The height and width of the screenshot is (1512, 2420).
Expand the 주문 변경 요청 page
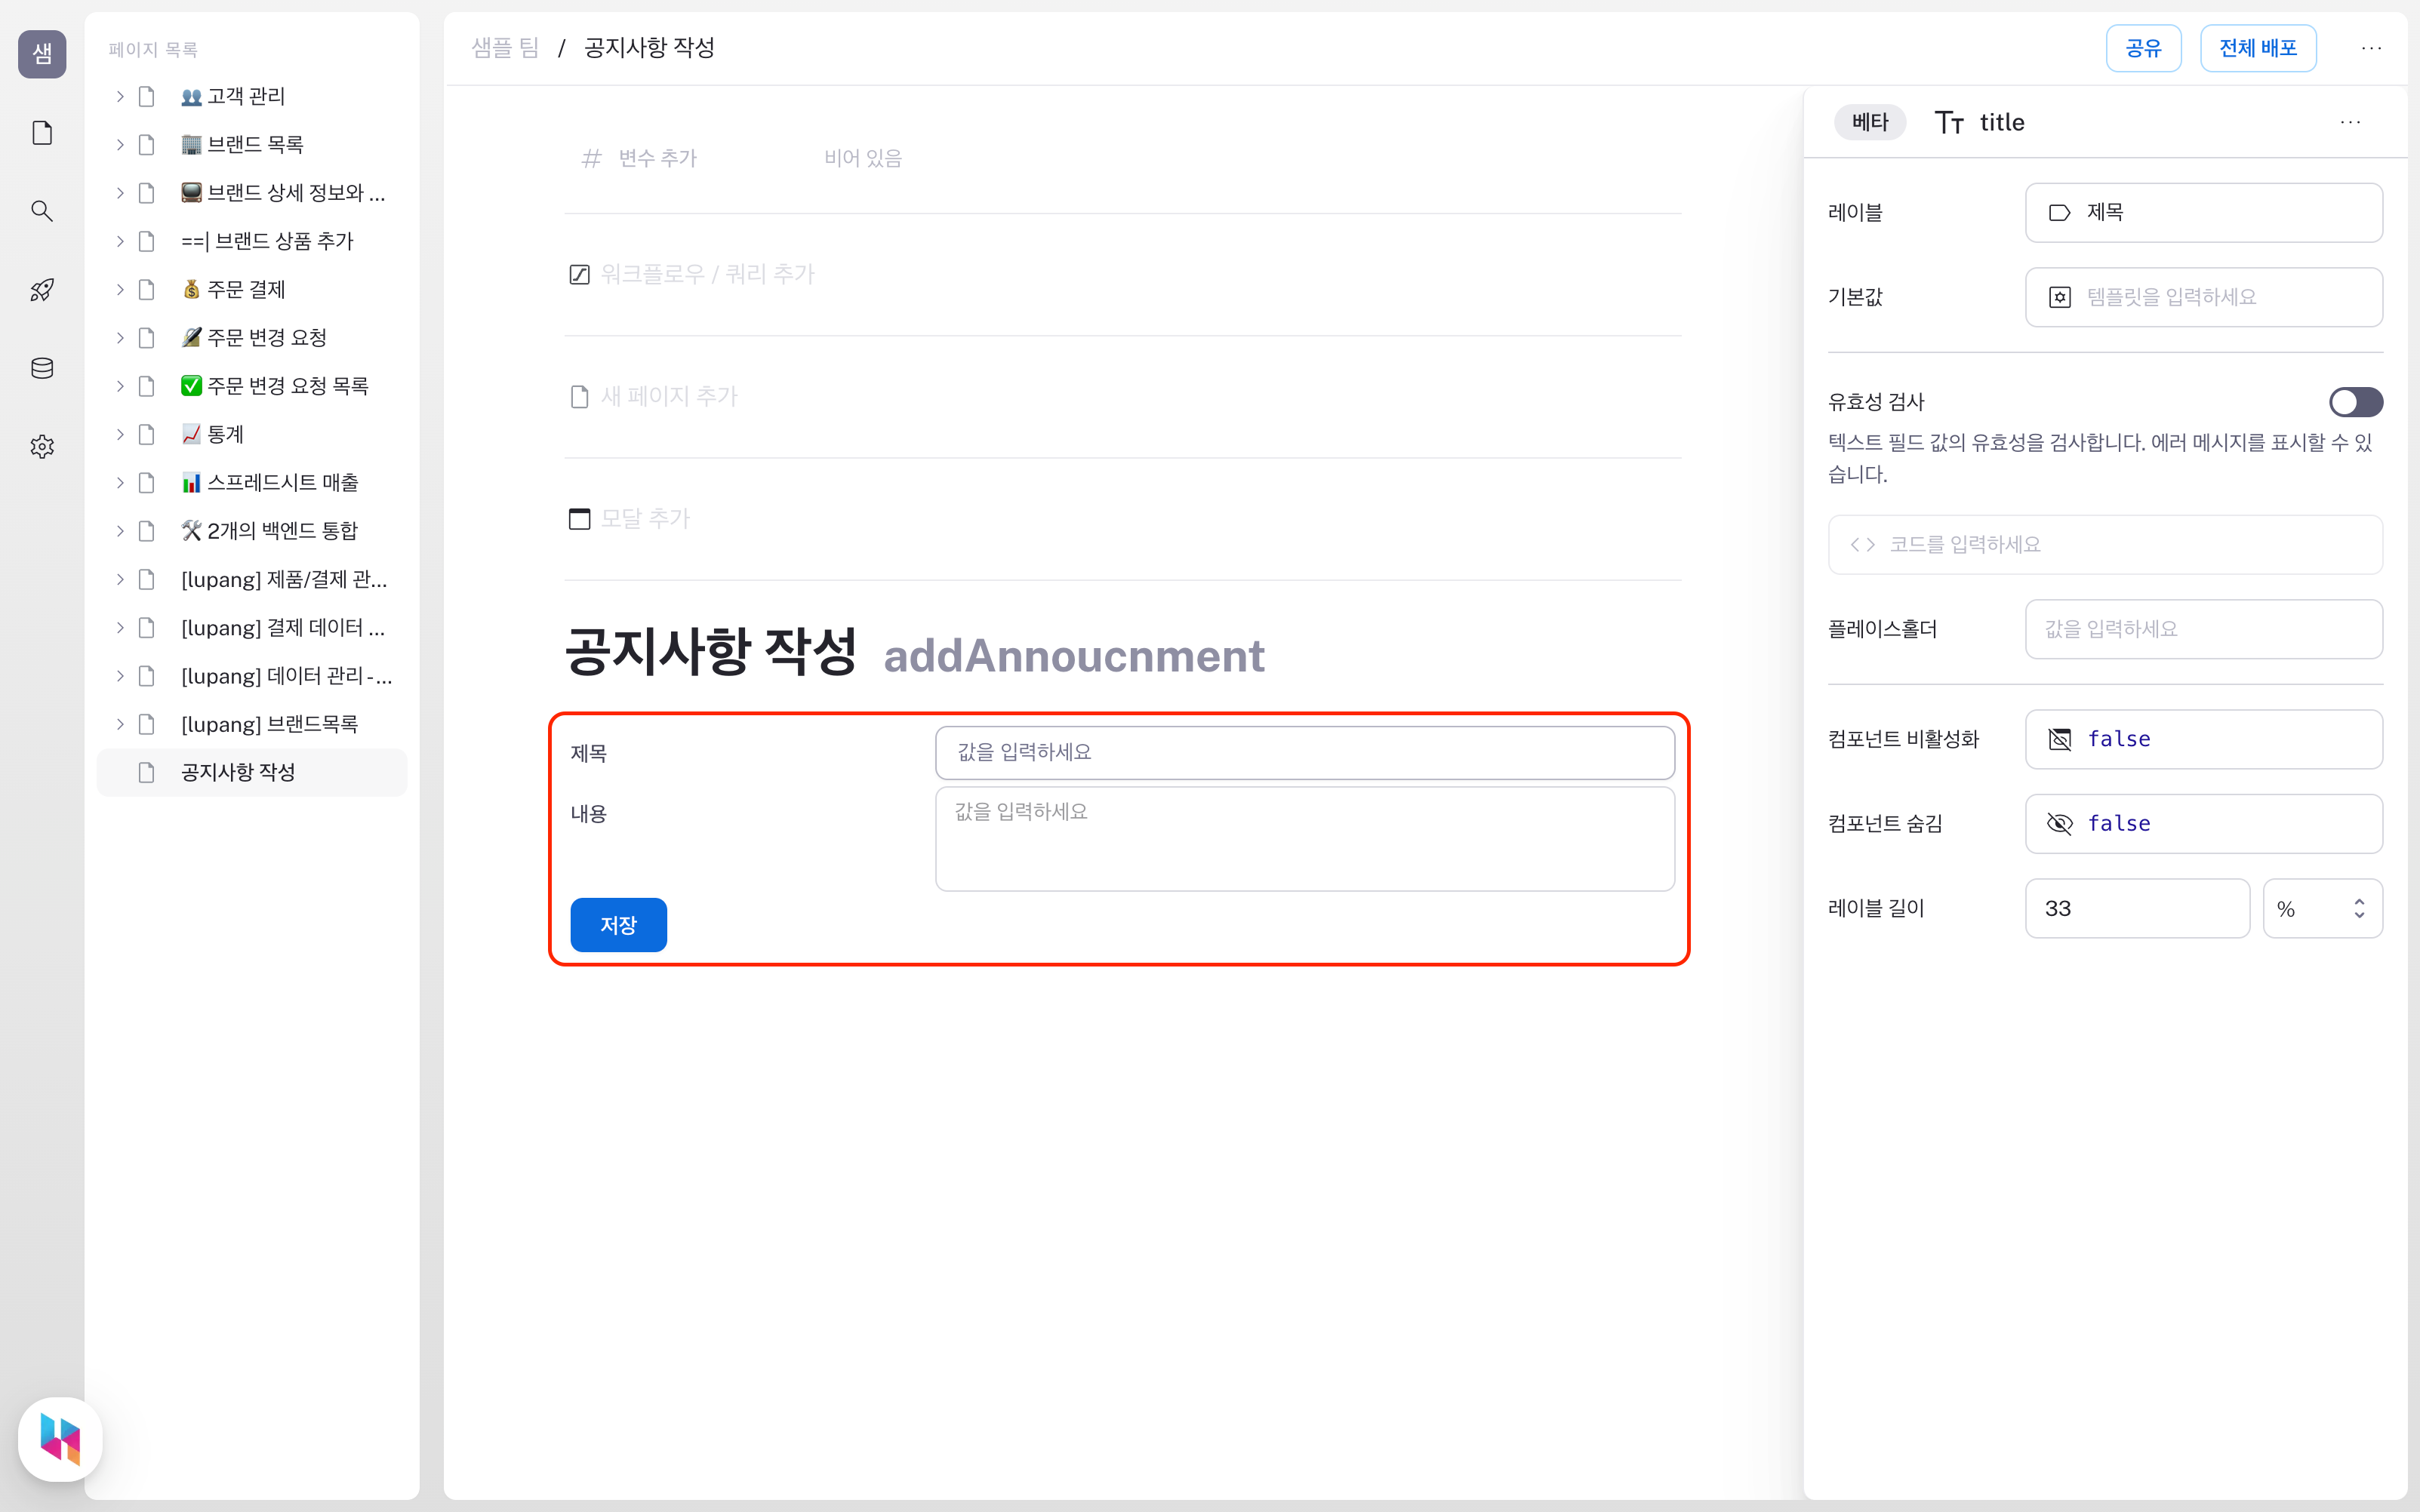pos(120,337)
